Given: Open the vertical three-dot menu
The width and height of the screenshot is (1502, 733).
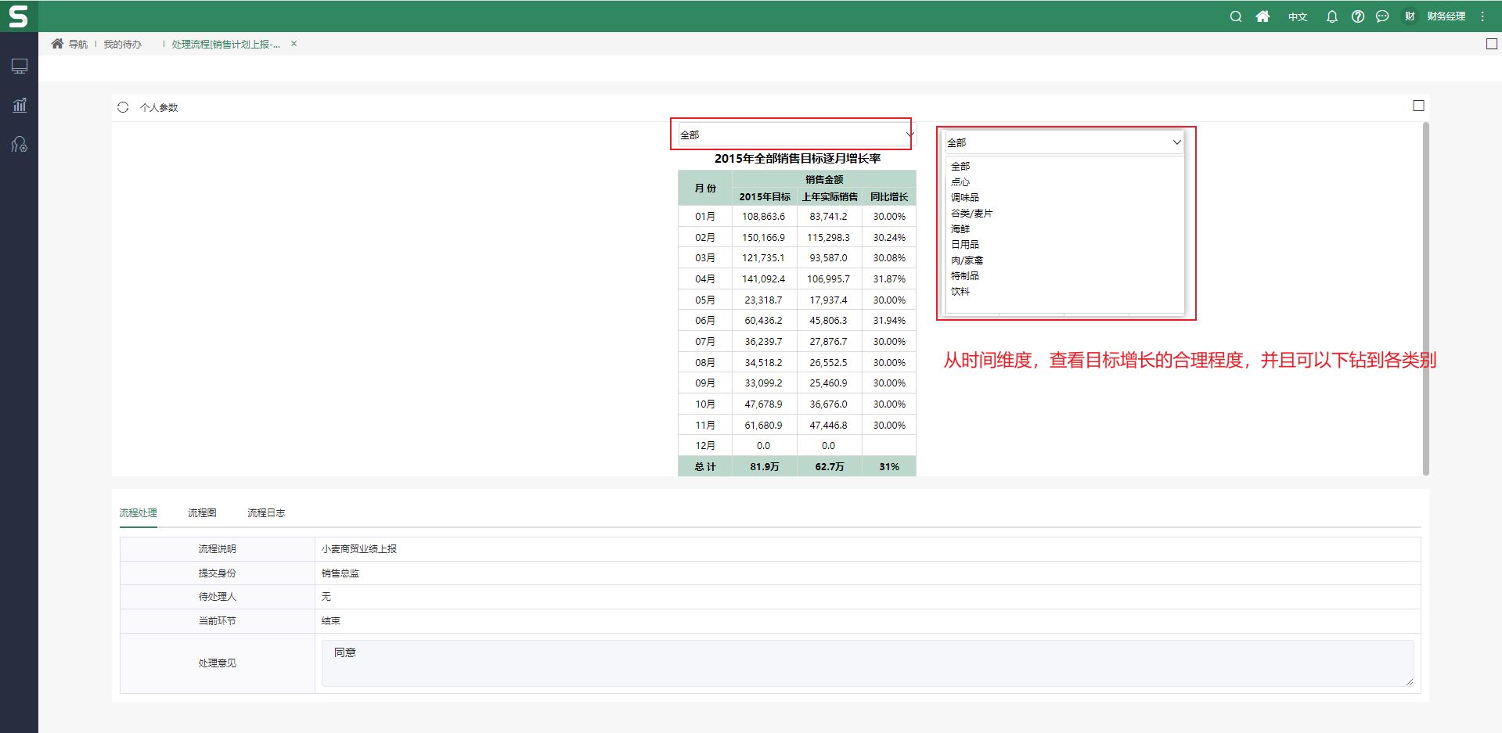Looking at the screenshot, I should pos(1482,16).
